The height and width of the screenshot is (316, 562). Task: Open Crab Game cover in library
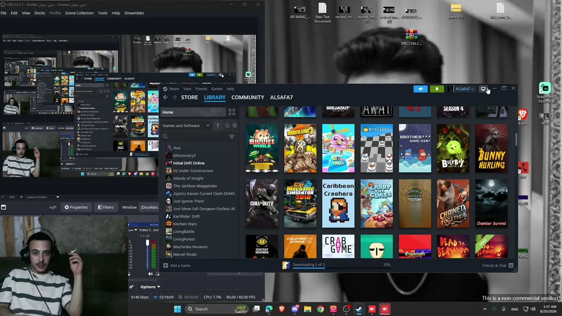[x=338, y=247]
